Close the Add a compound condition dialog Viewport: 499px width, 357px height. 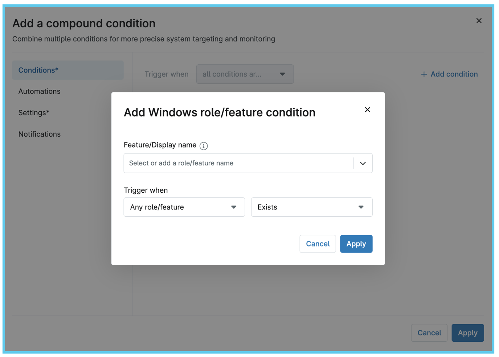[x=479, y=21]
